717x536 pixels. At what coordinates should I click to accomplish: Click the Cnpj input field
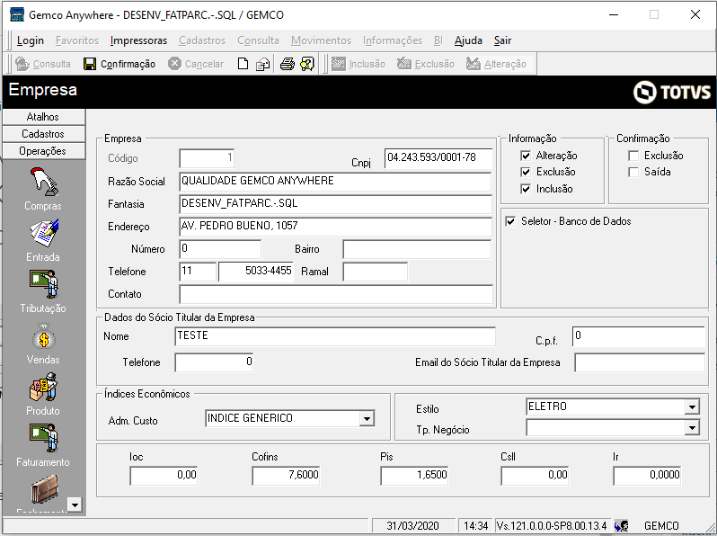coord(438,158)
